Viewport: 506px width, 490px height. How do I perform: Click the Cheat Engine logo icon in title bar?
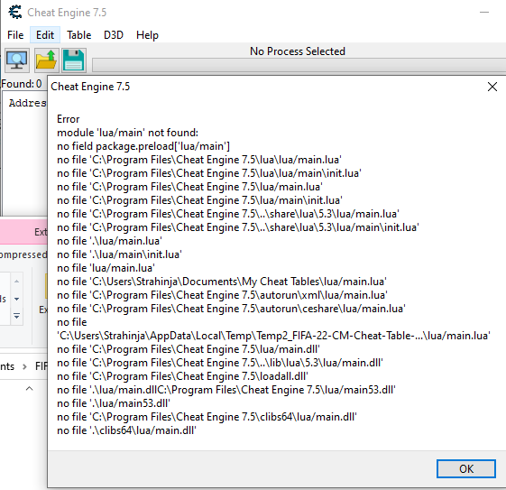[15, 13]
